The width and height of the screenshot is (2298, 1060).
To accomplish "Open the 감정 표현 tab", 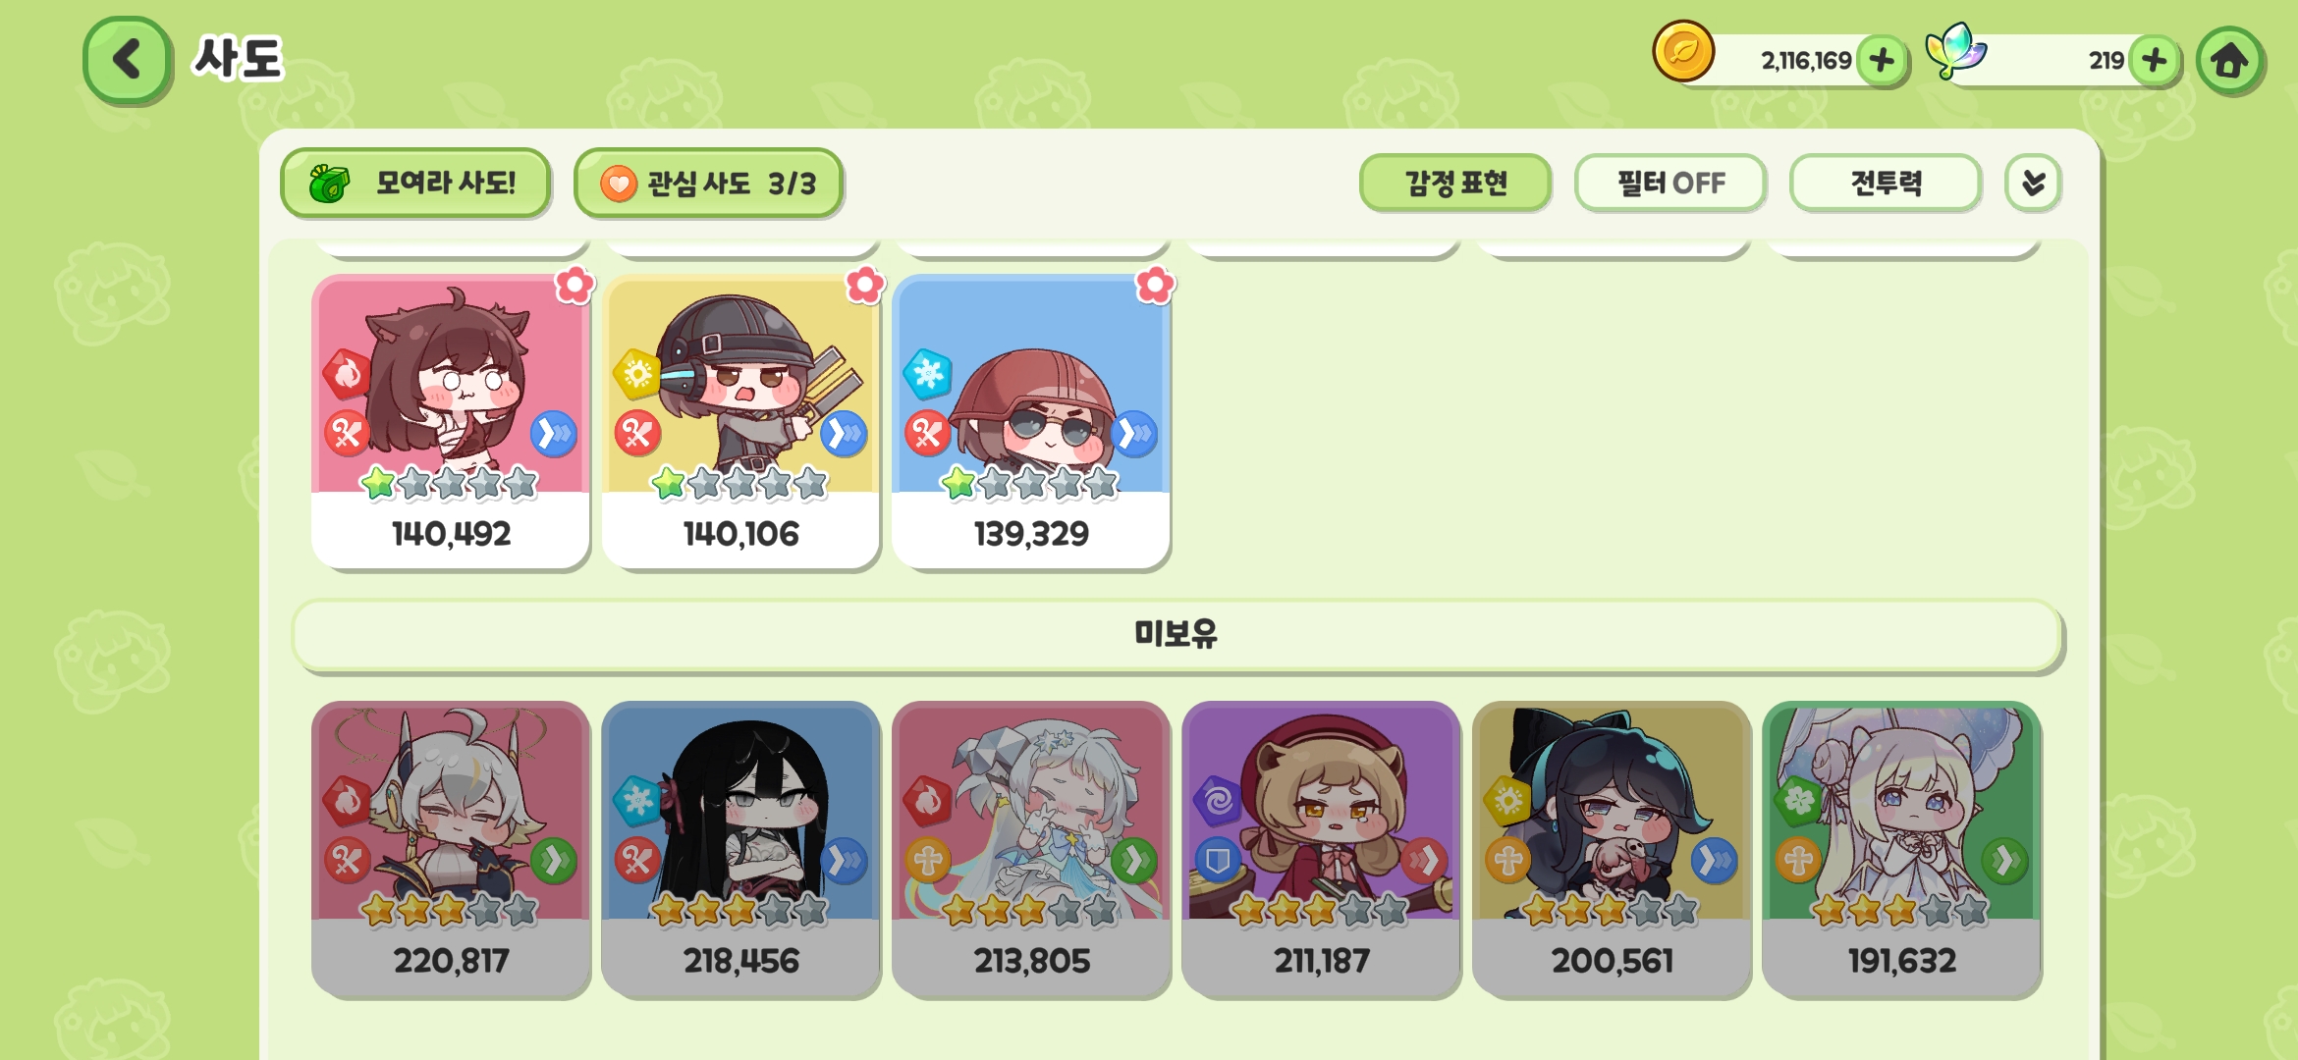I will (x=1454, y=184).
